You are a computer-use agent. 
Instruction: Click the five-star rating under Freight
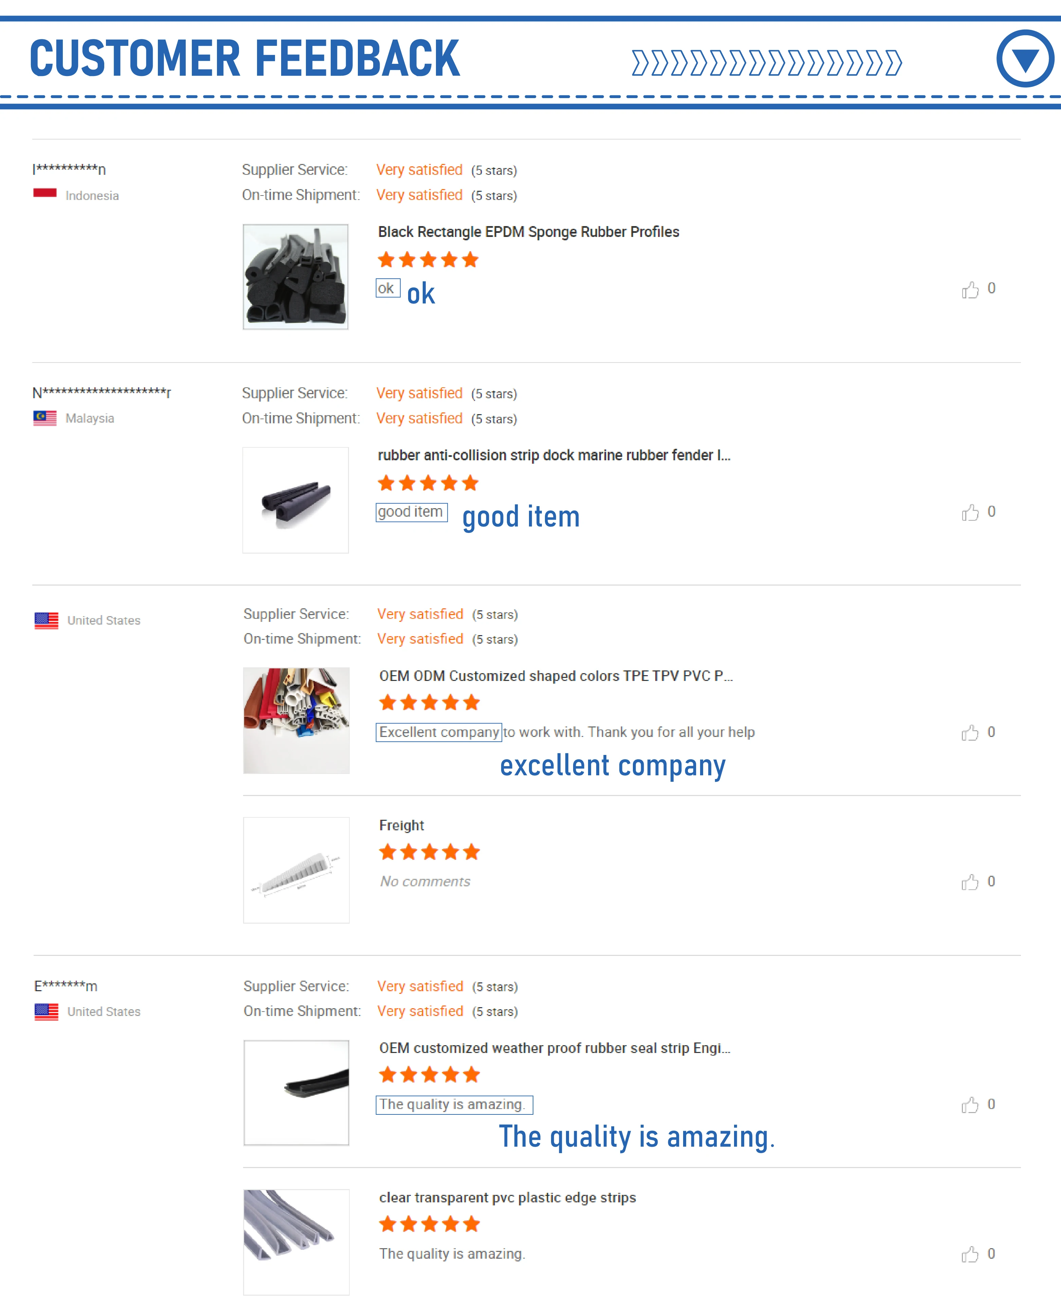[x=429, y=852]
